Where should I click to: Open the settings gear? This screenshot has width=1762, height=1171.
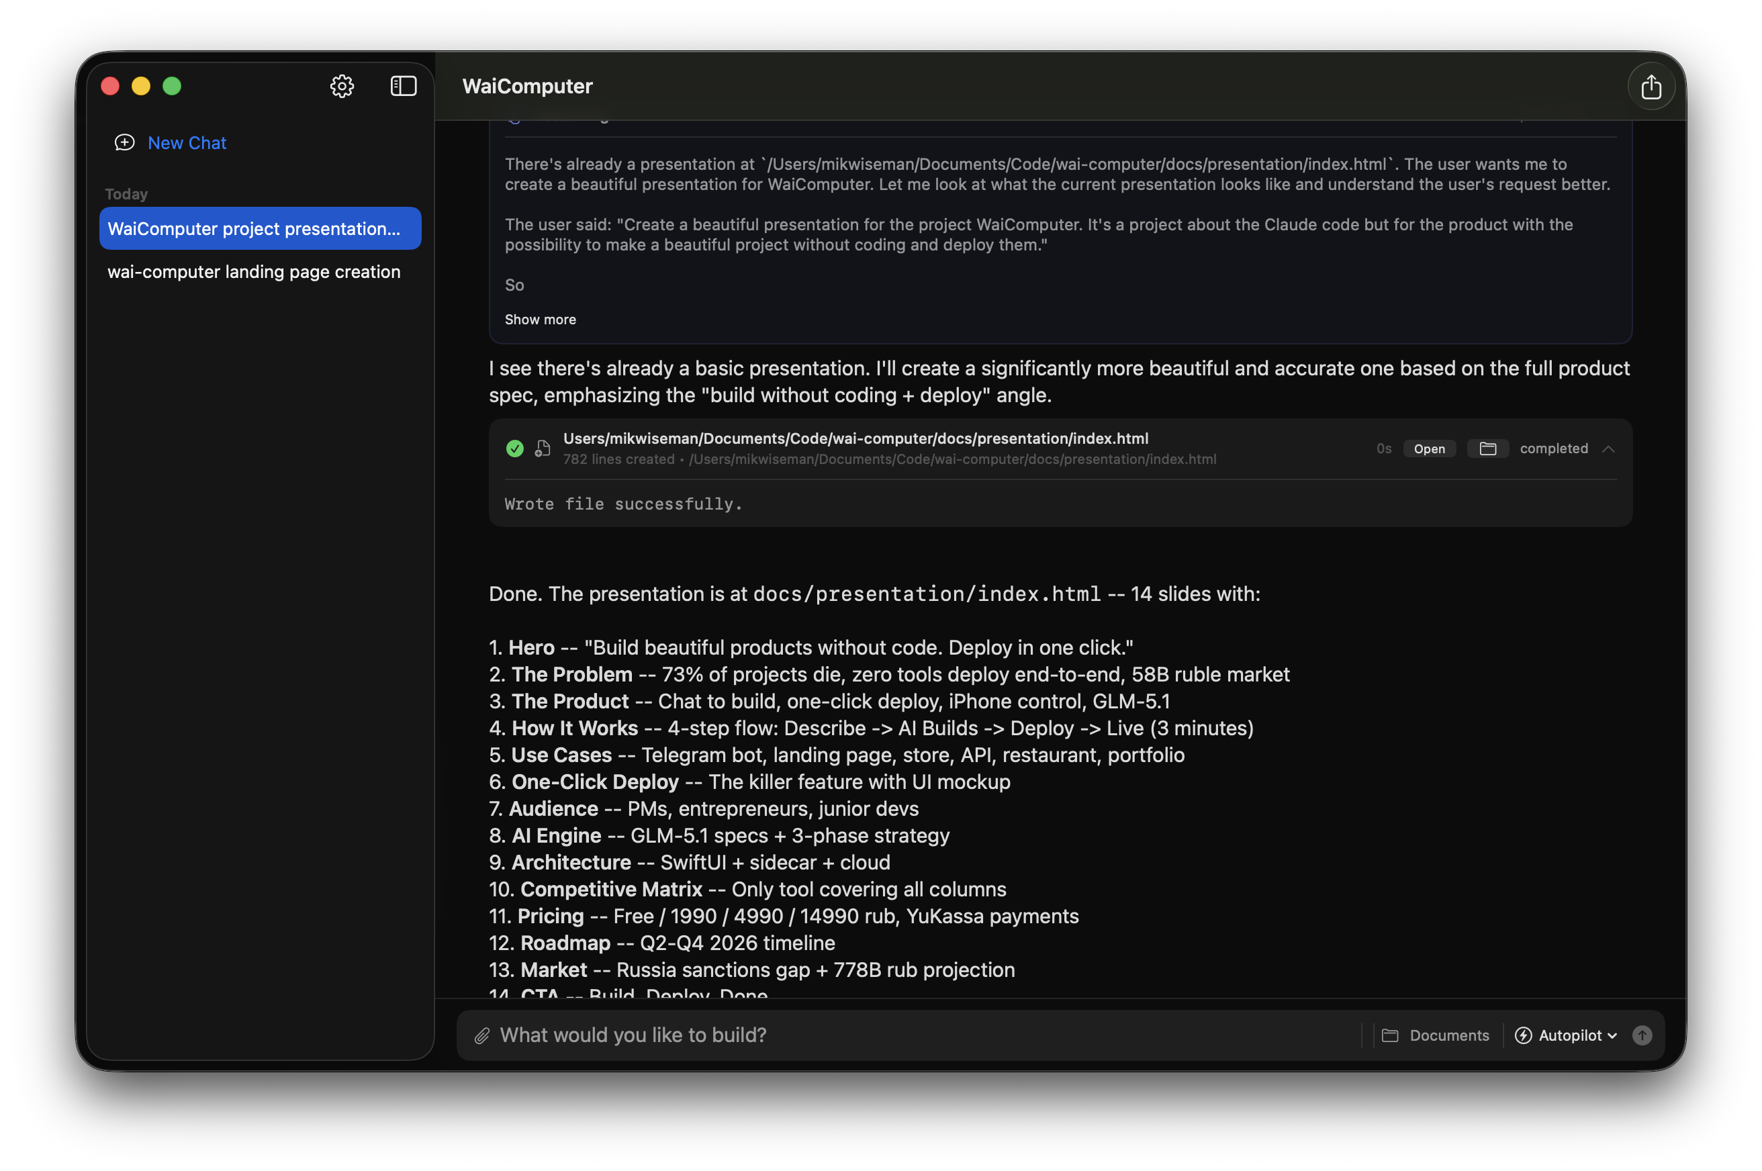click(x=342, y=87)
